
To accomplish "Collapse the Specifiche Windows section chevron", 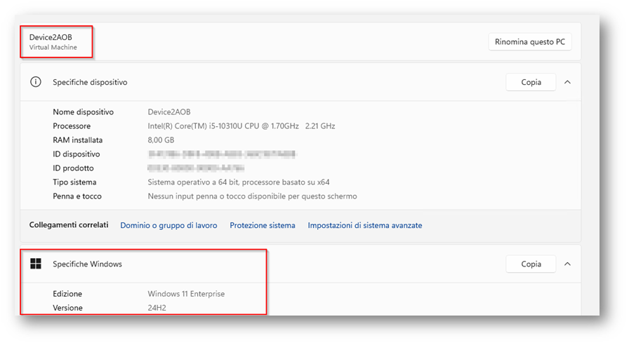I will click(567, 264).
